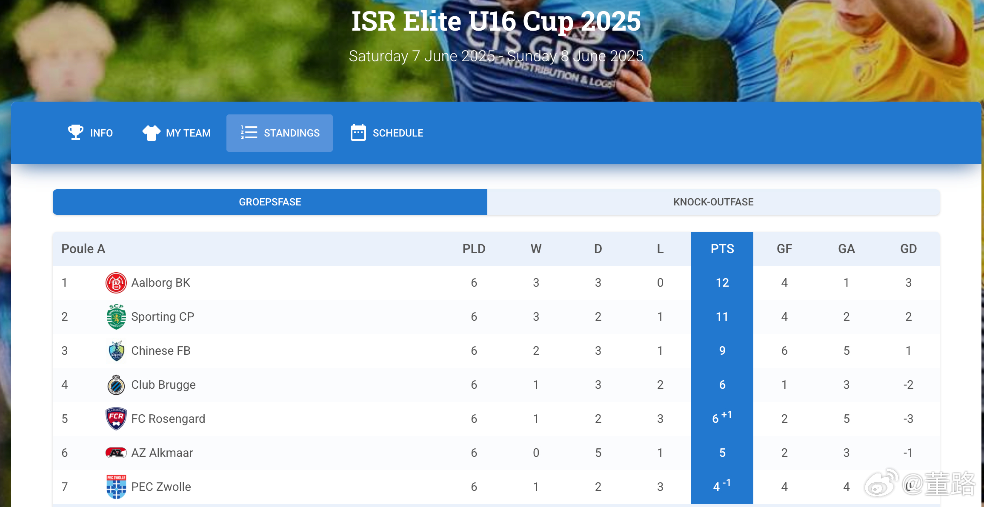Screen dimensions: 984x507
Task: Switch to the Knock-outfase tab
Action: (713, 202)
